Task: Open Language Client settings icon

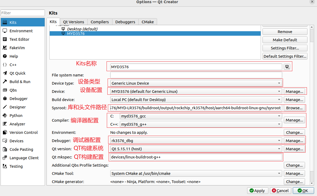Action: pyautogui.click(x=5, y=158)
